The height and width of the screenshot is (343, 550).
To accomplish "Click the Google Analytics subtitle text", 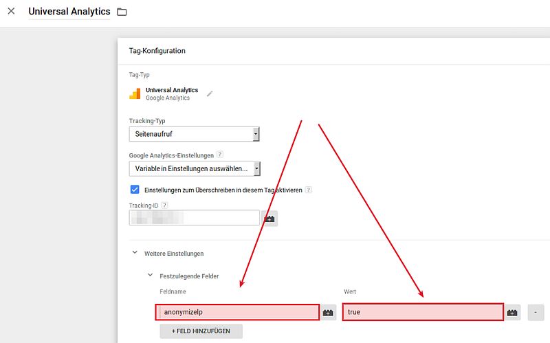I will pyautogui.click(x=168, y=98).
